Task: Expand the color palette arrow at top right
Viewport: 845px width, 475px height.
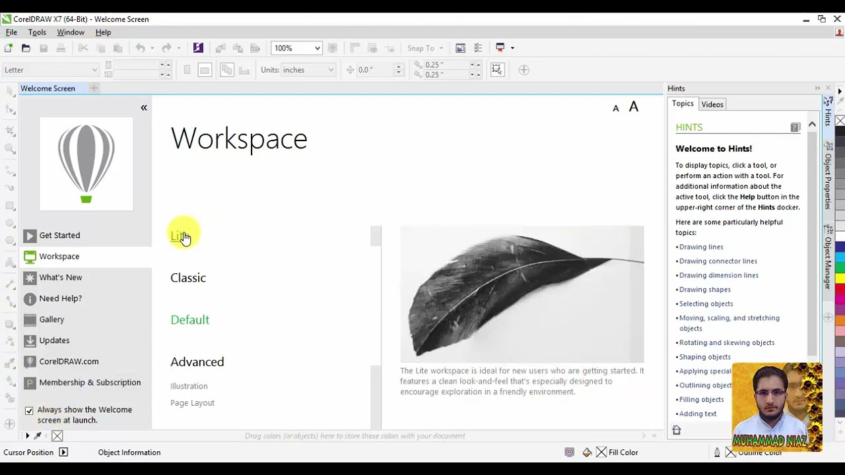Action: (840, 91)
